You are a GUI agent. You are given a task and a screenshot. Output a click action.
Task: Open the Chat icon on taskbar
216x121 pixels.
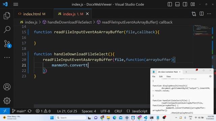[96, 118]
